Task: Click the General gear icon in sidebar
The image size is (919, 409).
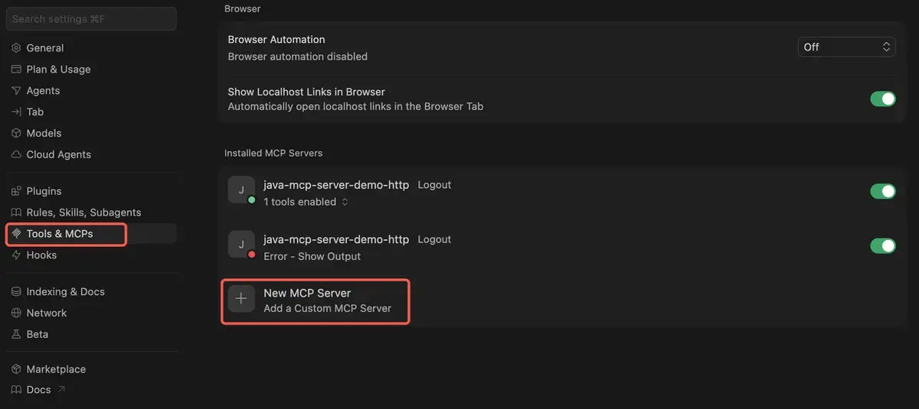Action: coord(16,48)
